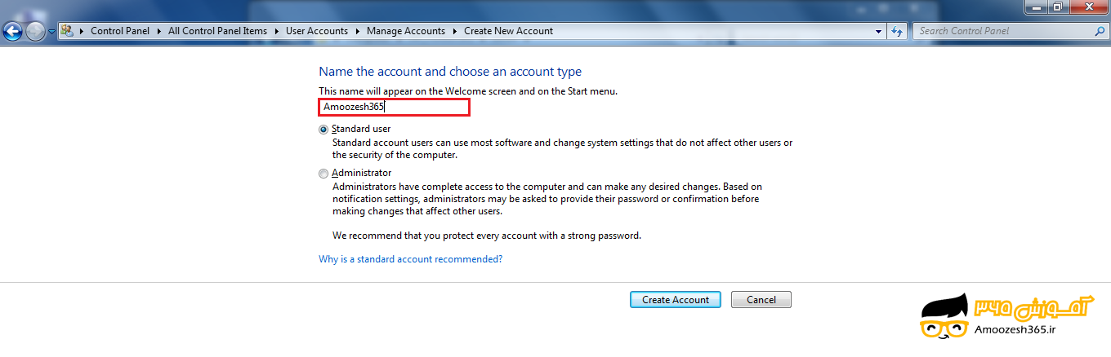
Task: Refresh the page with the refresh icon
Action: click(898, 31)
